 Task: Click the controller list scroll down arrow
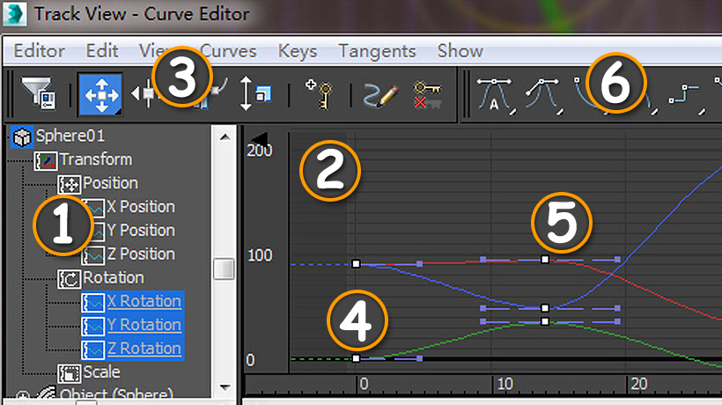pyautogui.click(x=225, y=387)
